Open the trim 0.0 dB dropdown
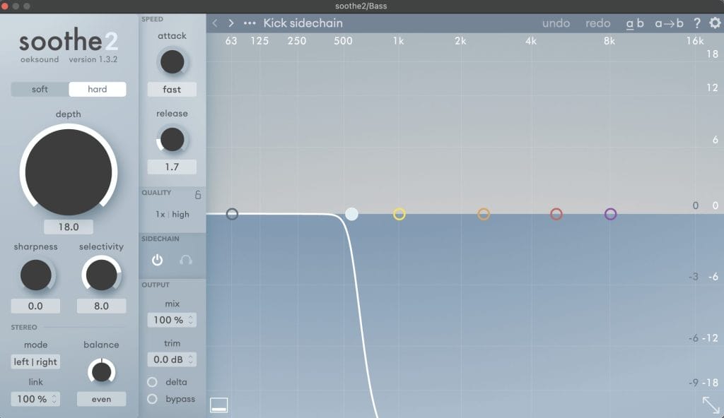Viewport: 724px width, 418px height. coord(172,359)
